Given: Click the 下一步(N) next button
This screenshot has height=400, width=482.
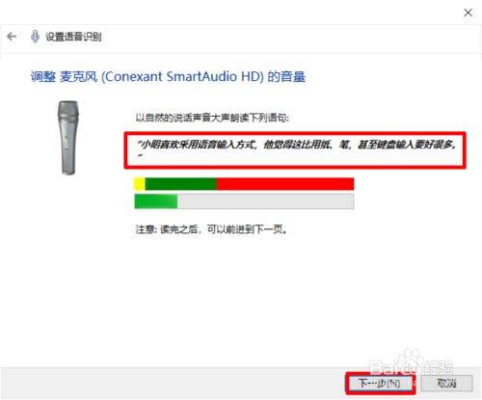Looking at the screenshot, I should 380,383.
